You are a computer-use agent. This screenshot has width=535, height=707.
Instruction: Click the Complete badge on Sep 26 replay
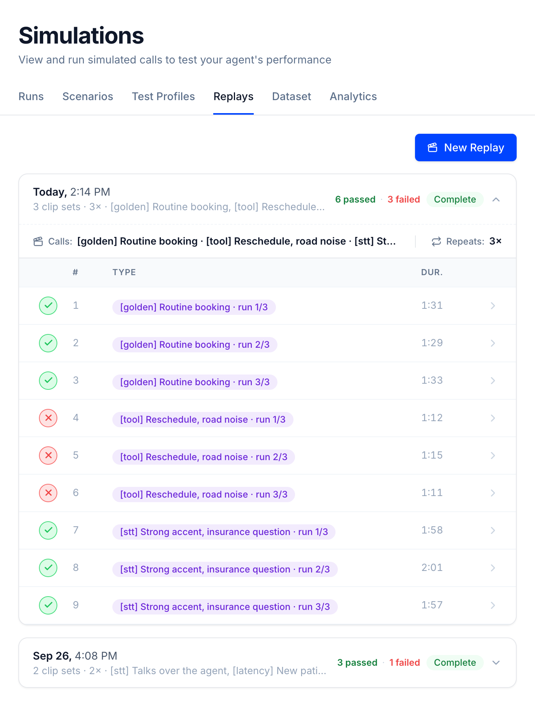click(455, 663)
